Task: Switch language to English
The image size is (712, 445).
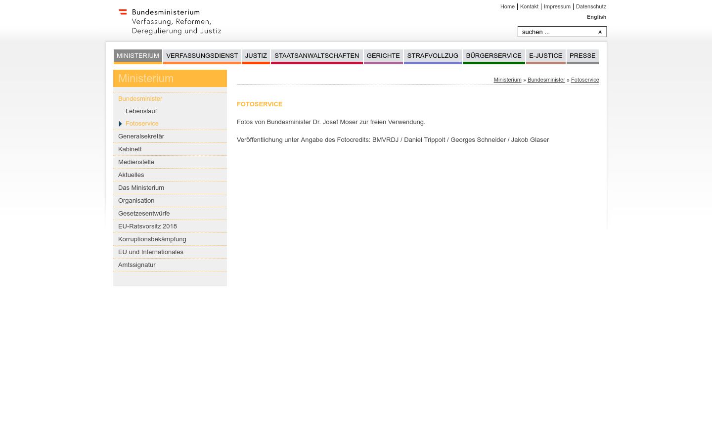Action: 596,17
